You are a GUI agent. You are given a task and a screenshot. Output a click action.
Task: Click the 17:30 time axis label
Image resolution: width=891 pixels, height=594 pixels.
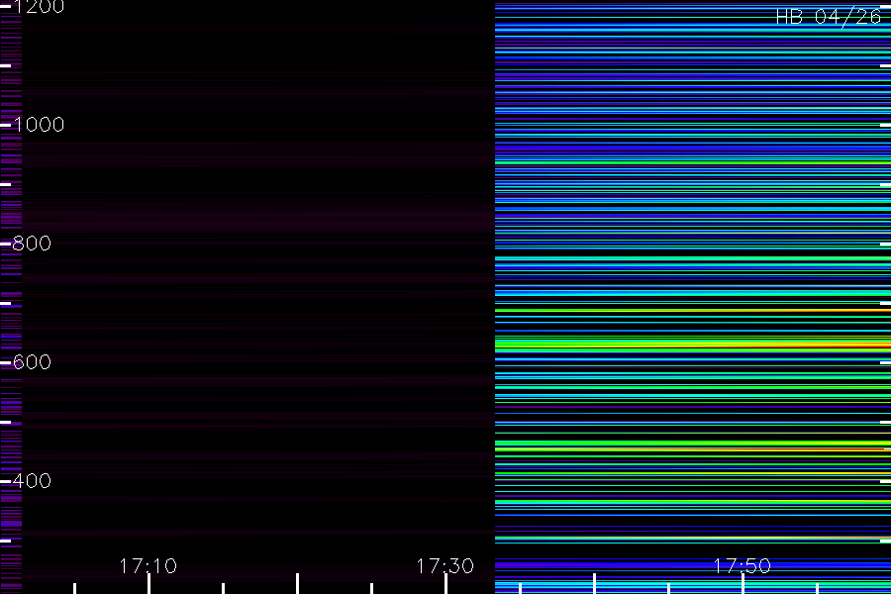pos(445,566)
